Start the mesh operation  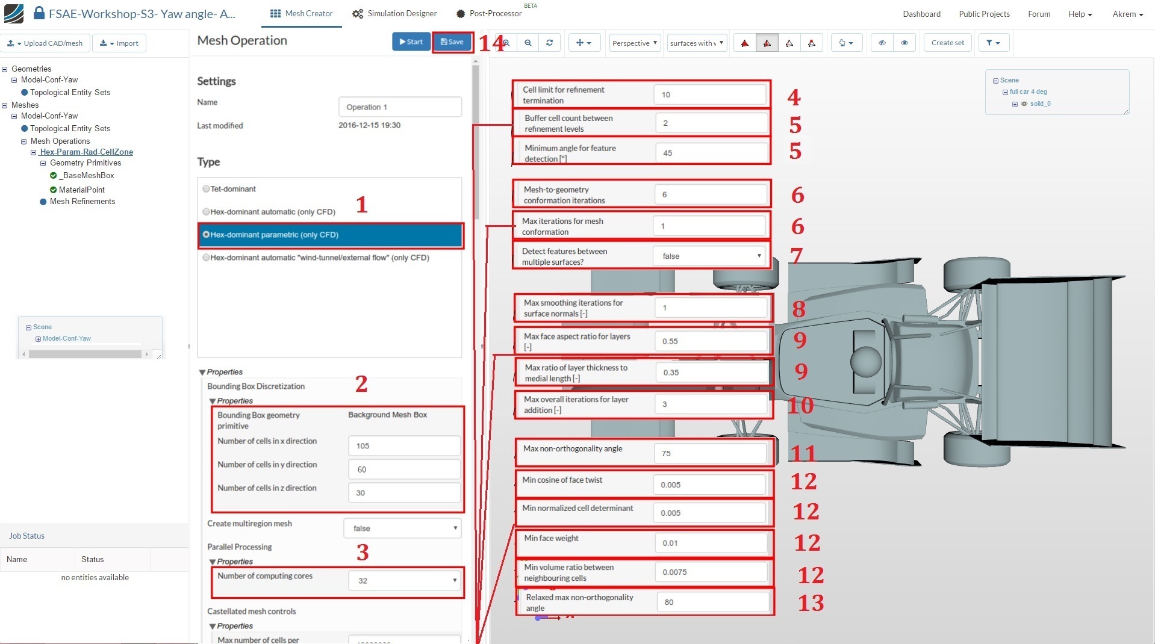coord(411,42)
